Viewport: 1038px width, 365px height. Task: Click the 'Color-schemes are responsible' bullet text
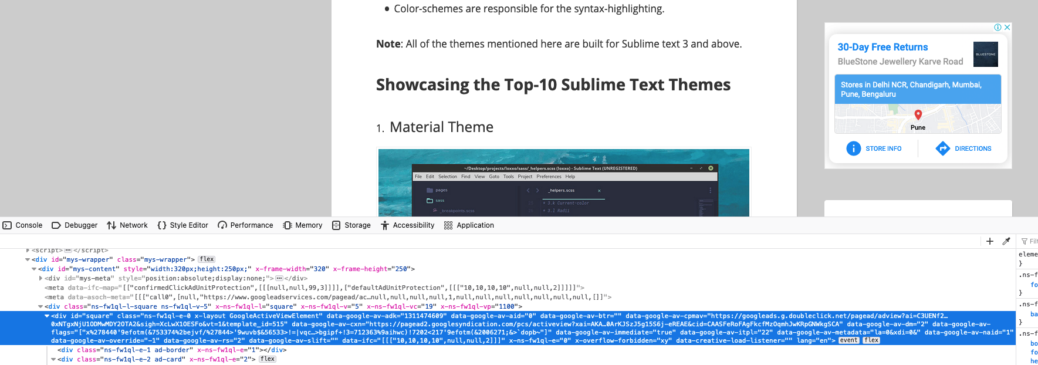click(529, 9)
